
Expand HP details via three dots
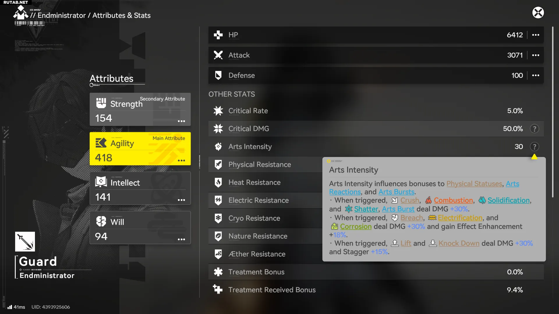pyautogui.click(x=535, y=35)
